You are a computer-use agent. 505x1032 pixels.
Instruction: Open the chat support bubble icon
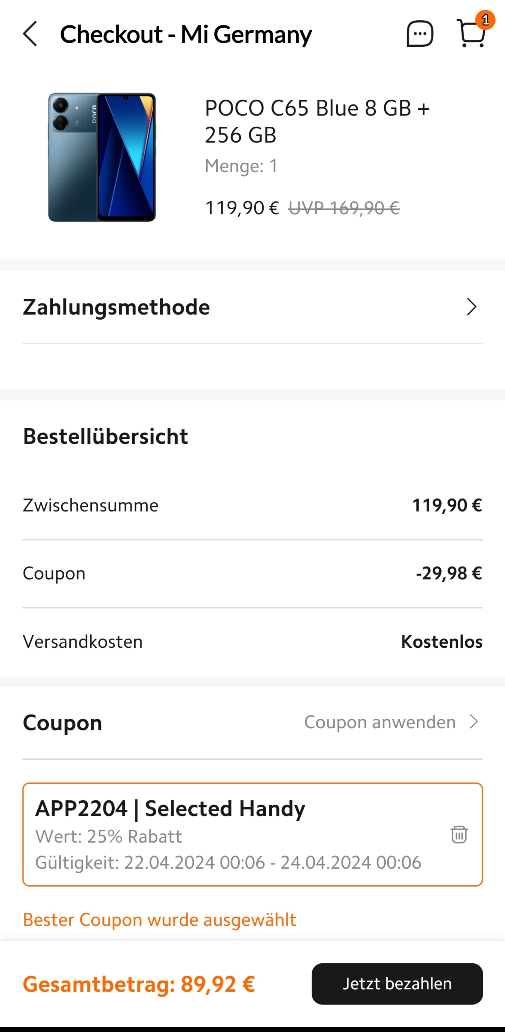(420, 34)
